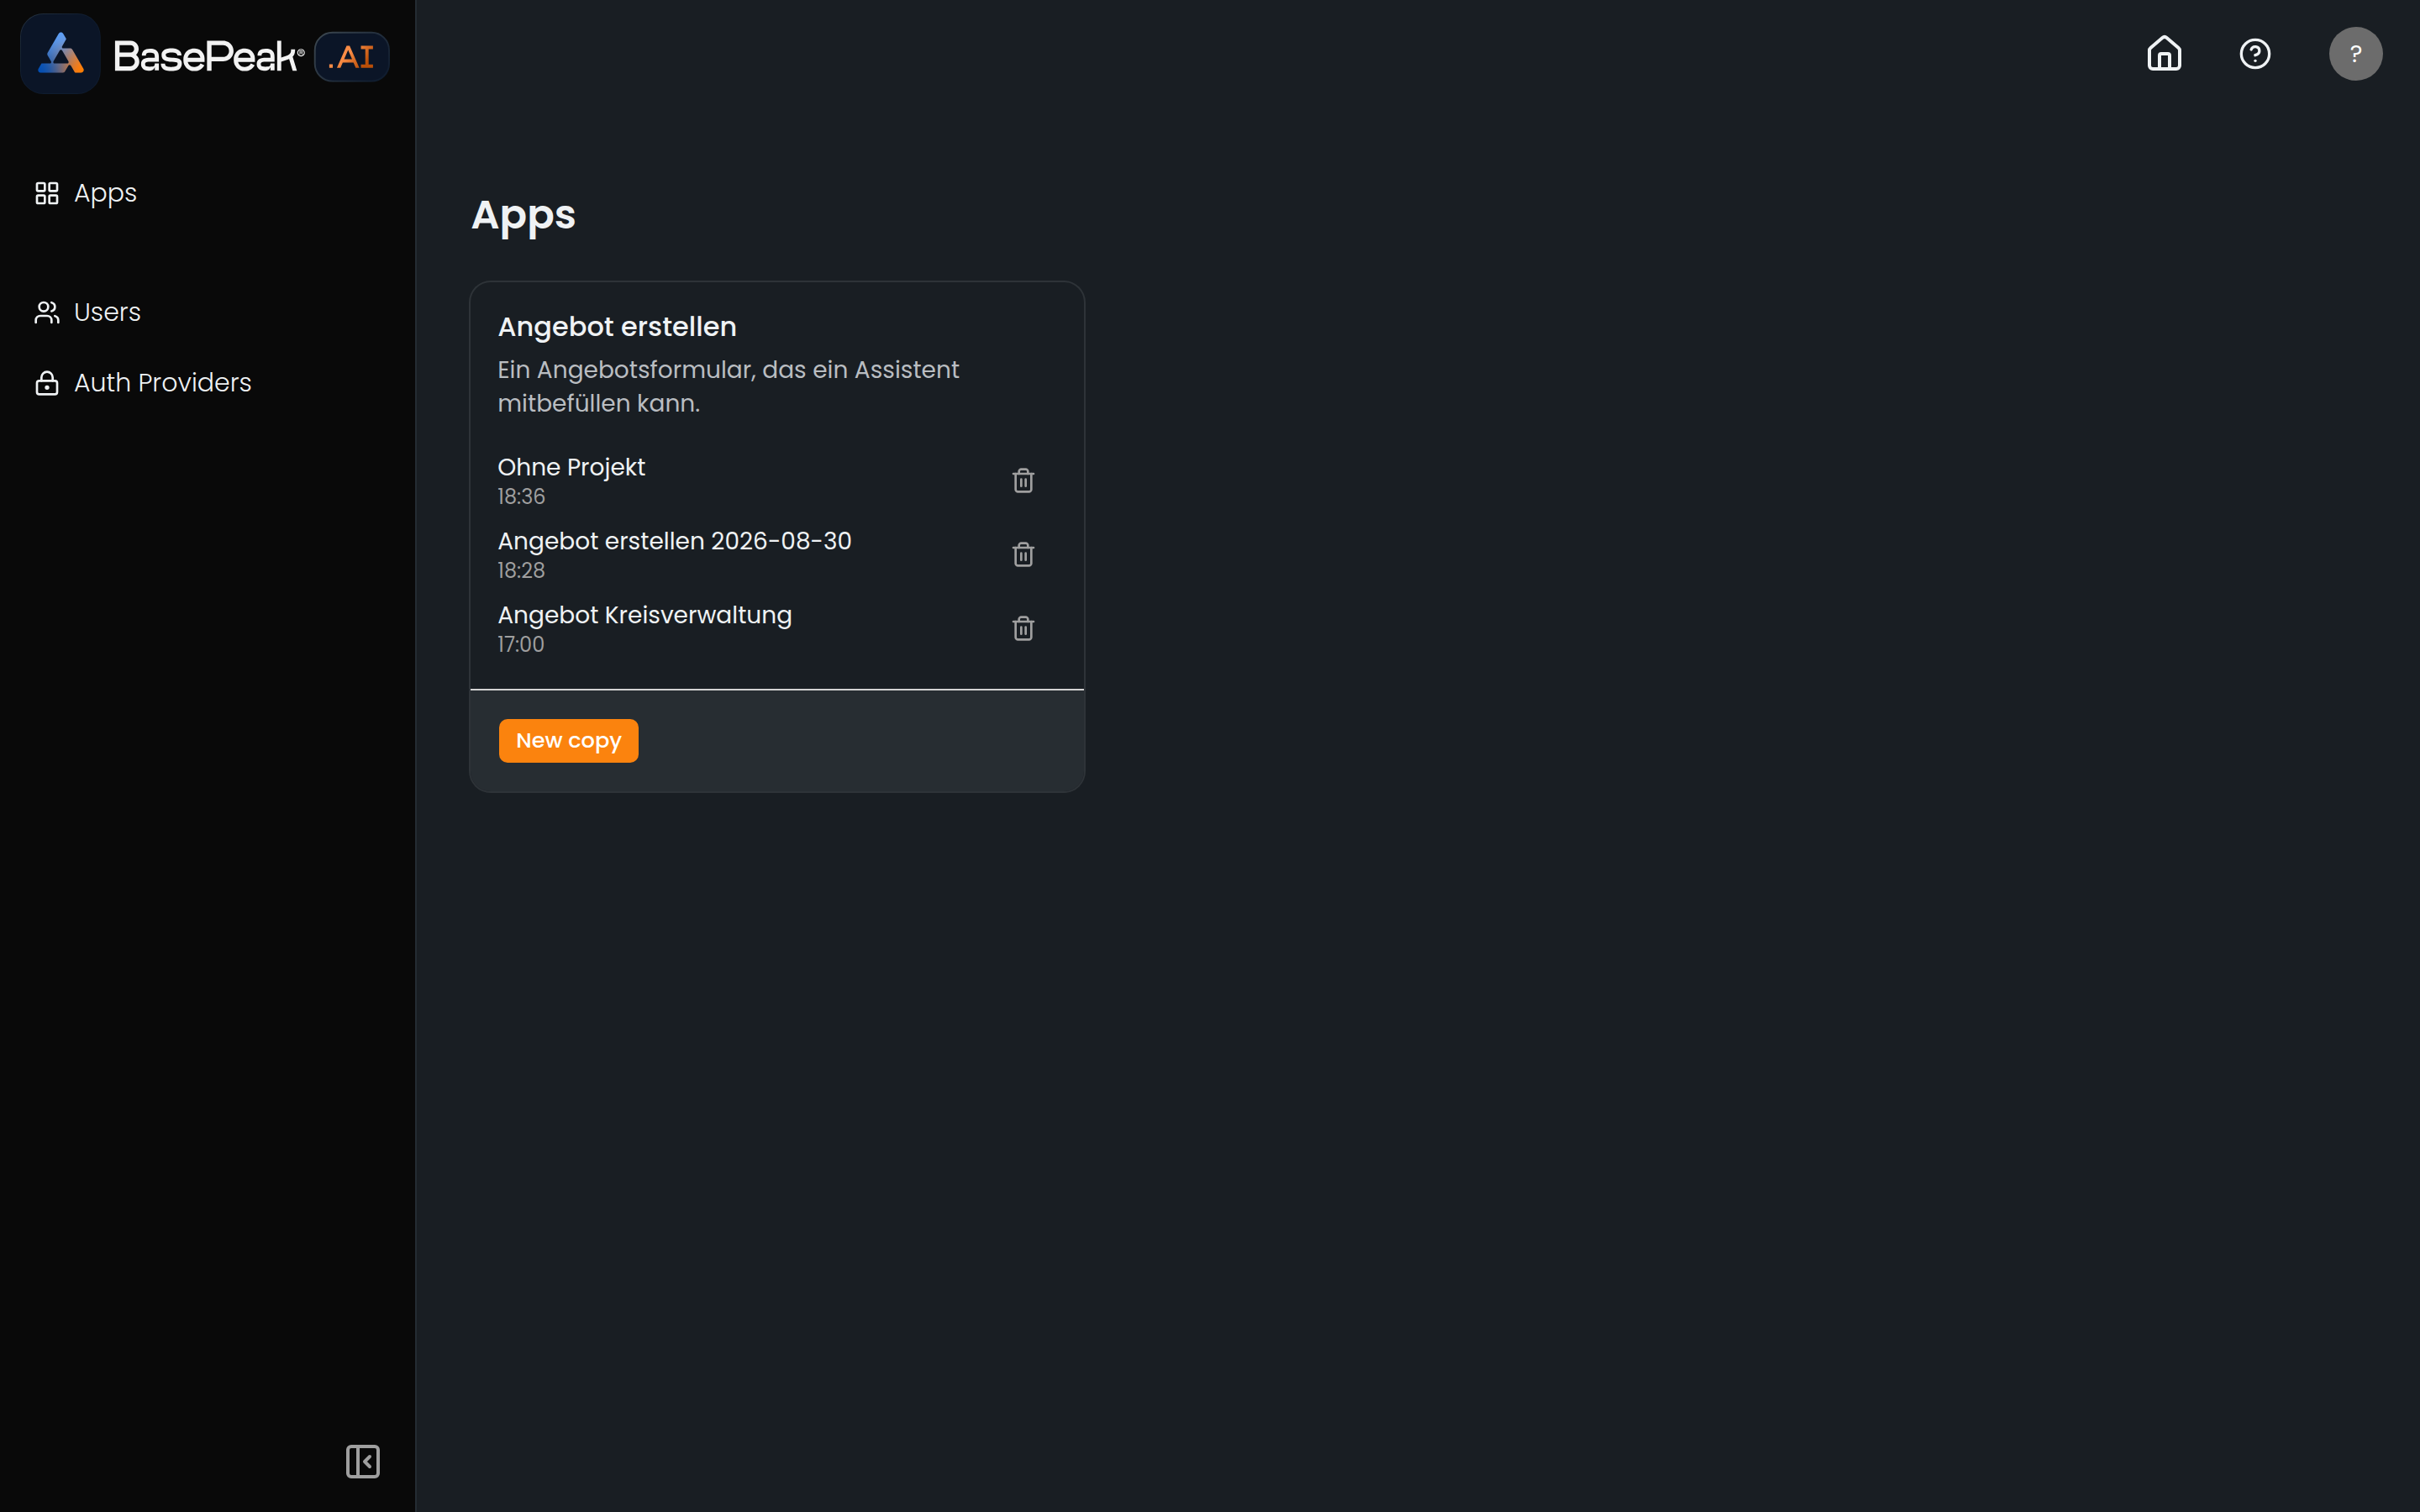Delete the Ohne Projekt copy

click(x=1023, y=481)
